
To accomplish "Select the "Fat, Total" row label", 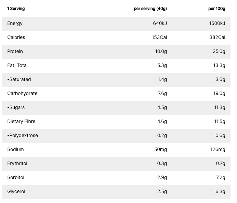I will pos(17,65).
